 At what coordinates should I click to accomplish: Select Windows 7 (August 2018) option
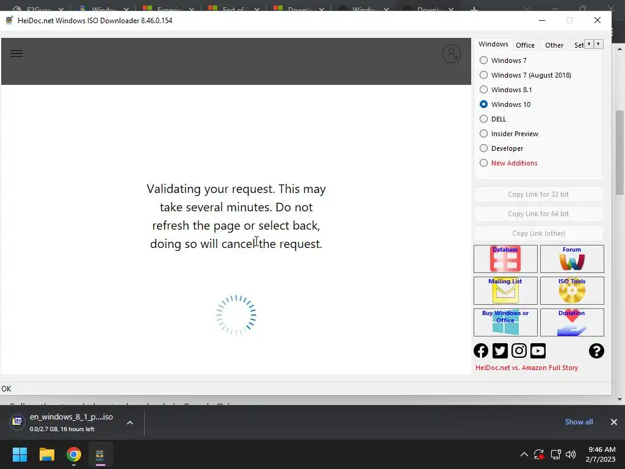pos(483,75)
